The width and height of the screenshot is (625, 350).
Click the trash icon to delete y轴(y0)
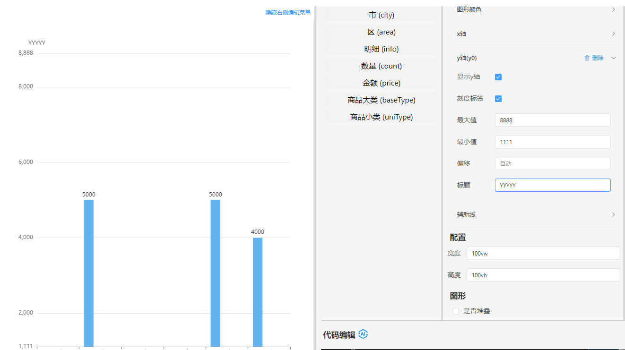pos(587,58)
